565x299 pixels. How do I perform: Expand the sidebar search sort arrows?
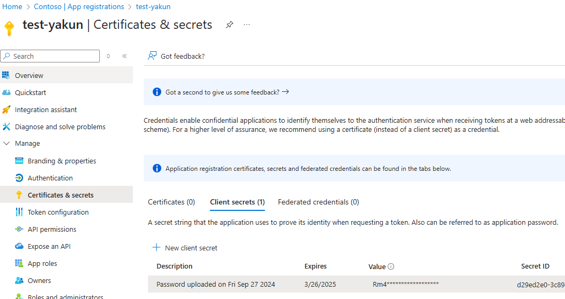(108, 56)
